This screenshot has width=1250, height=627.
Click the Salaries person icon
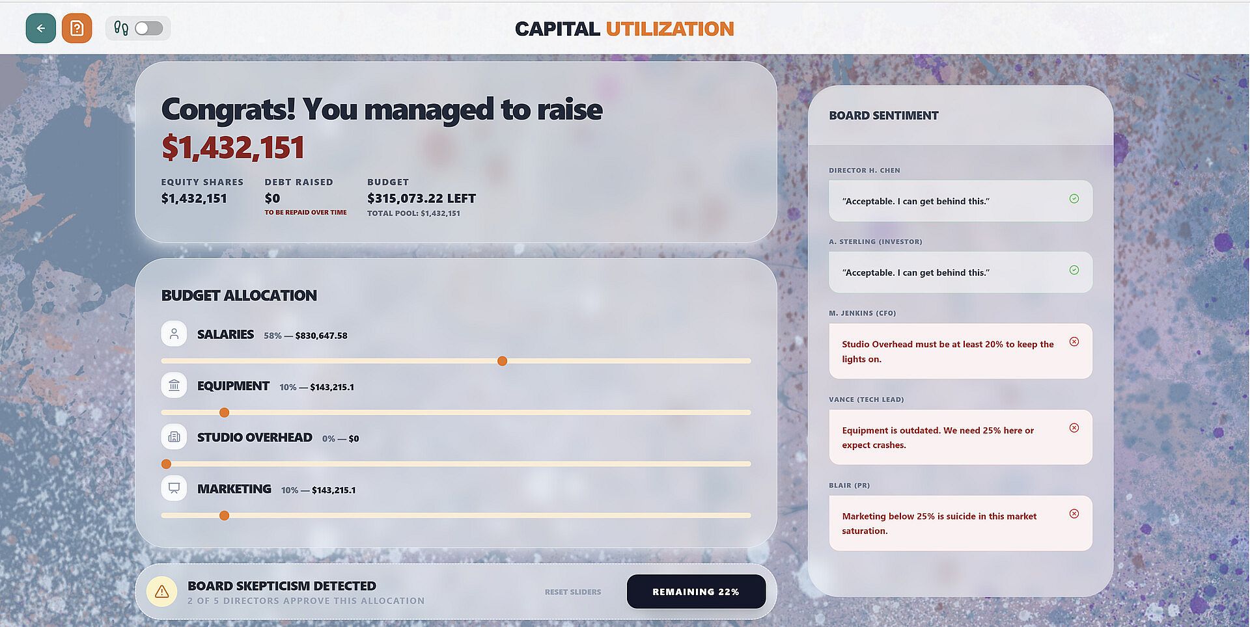pyautogui.click(x=174, y=334)
